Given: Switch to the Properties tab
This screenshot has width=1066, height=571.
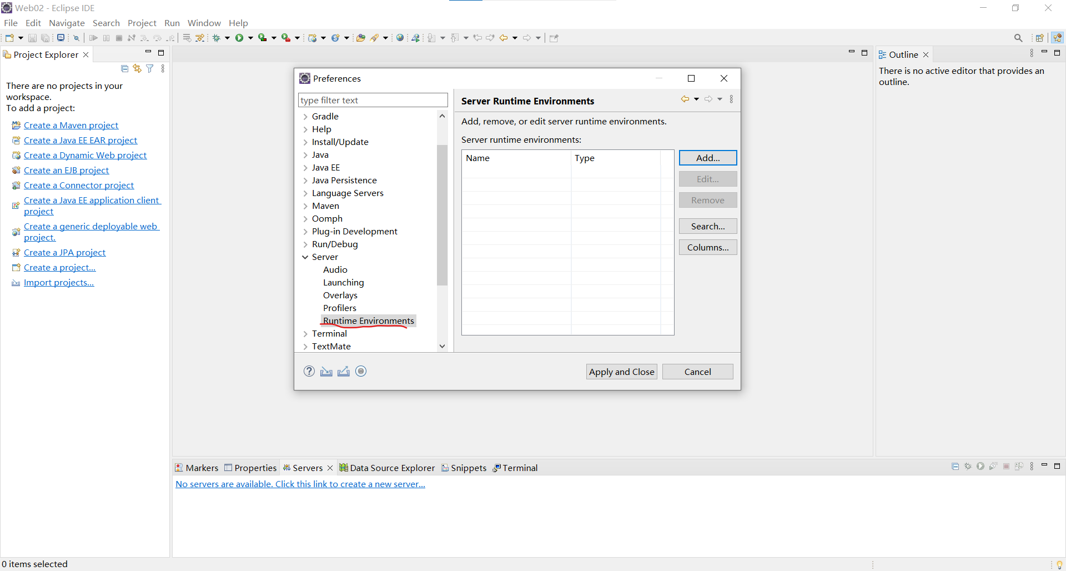Looking at the screenshot, I should click(x=250, y=468).
